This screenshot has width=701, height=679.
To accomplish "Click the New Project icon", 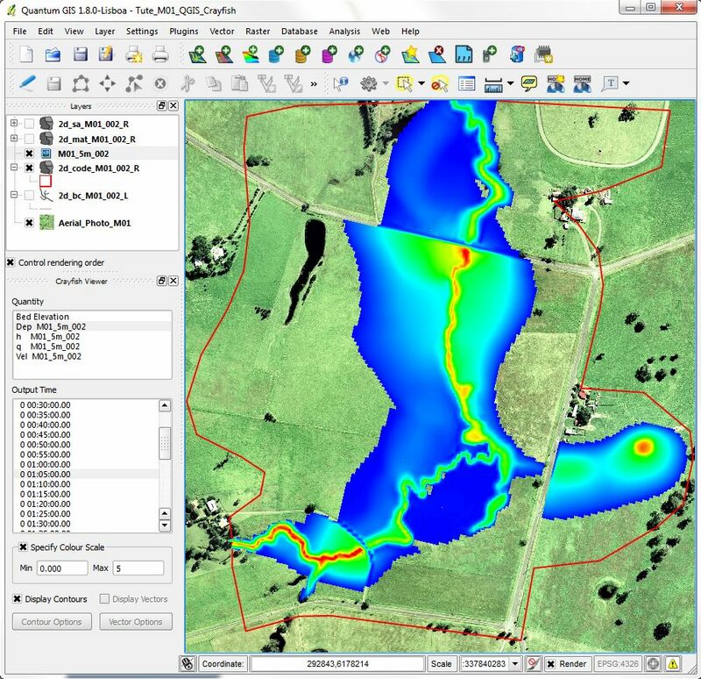I will click(26, 55).
